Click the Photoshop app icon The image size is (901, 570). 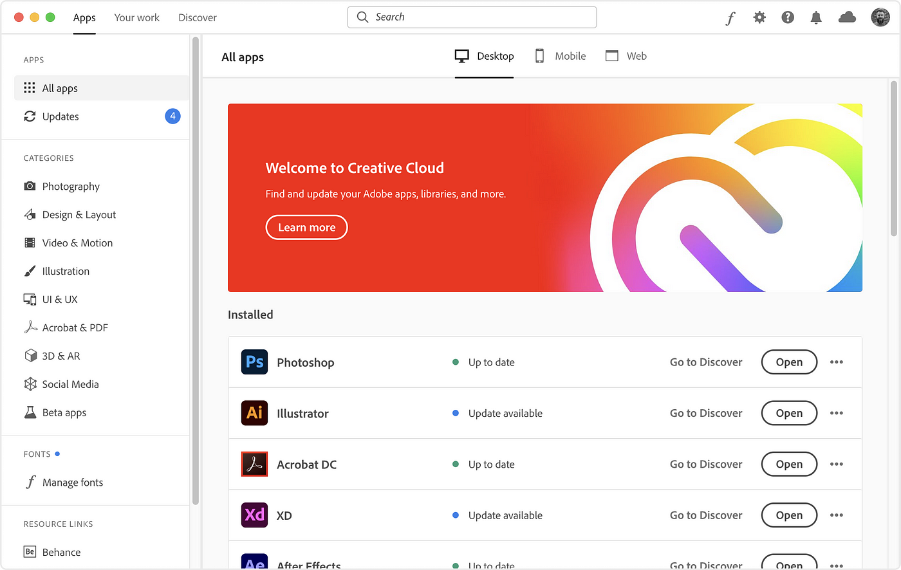click(x=254, y=362)
